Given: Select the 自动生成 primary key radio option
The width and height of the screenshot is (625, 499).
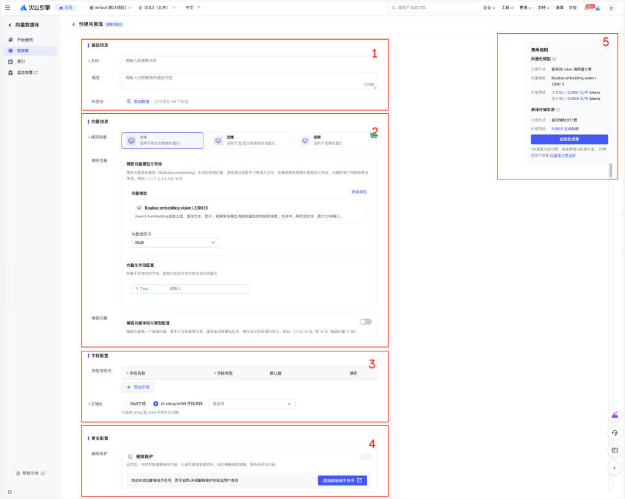Looking at the screenshot, I should pyautogui.click(x=126, y=404).
